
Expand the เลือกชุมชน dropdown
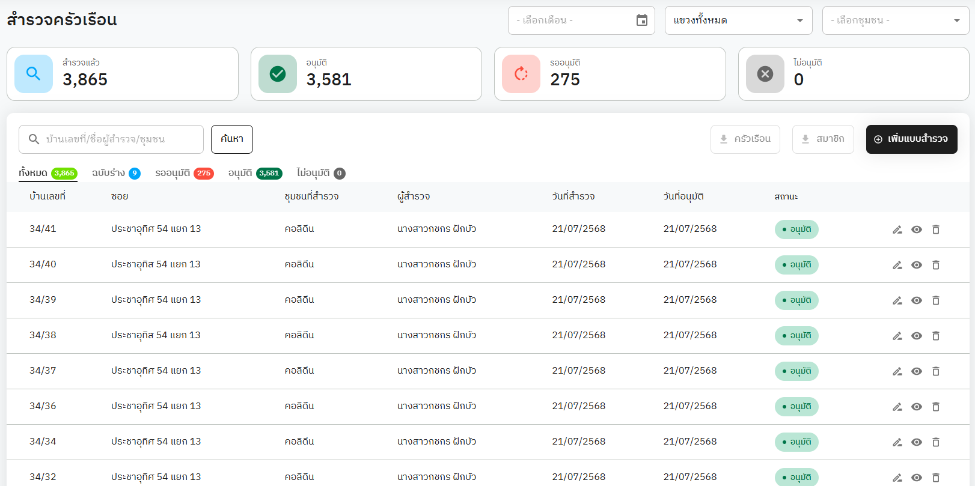[896, 20]
